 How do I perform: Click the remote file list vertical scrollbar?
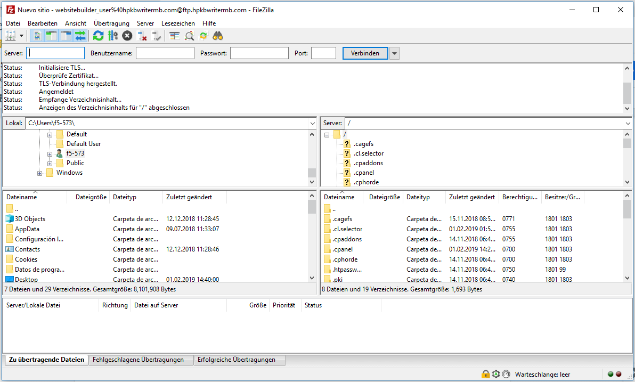coord(628,237)
